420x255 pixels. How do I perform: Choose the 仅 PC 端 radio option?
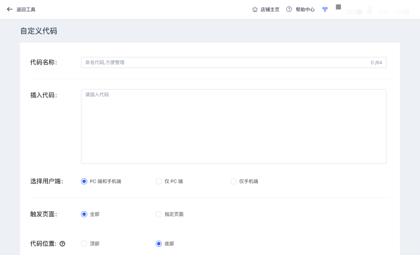159,182
